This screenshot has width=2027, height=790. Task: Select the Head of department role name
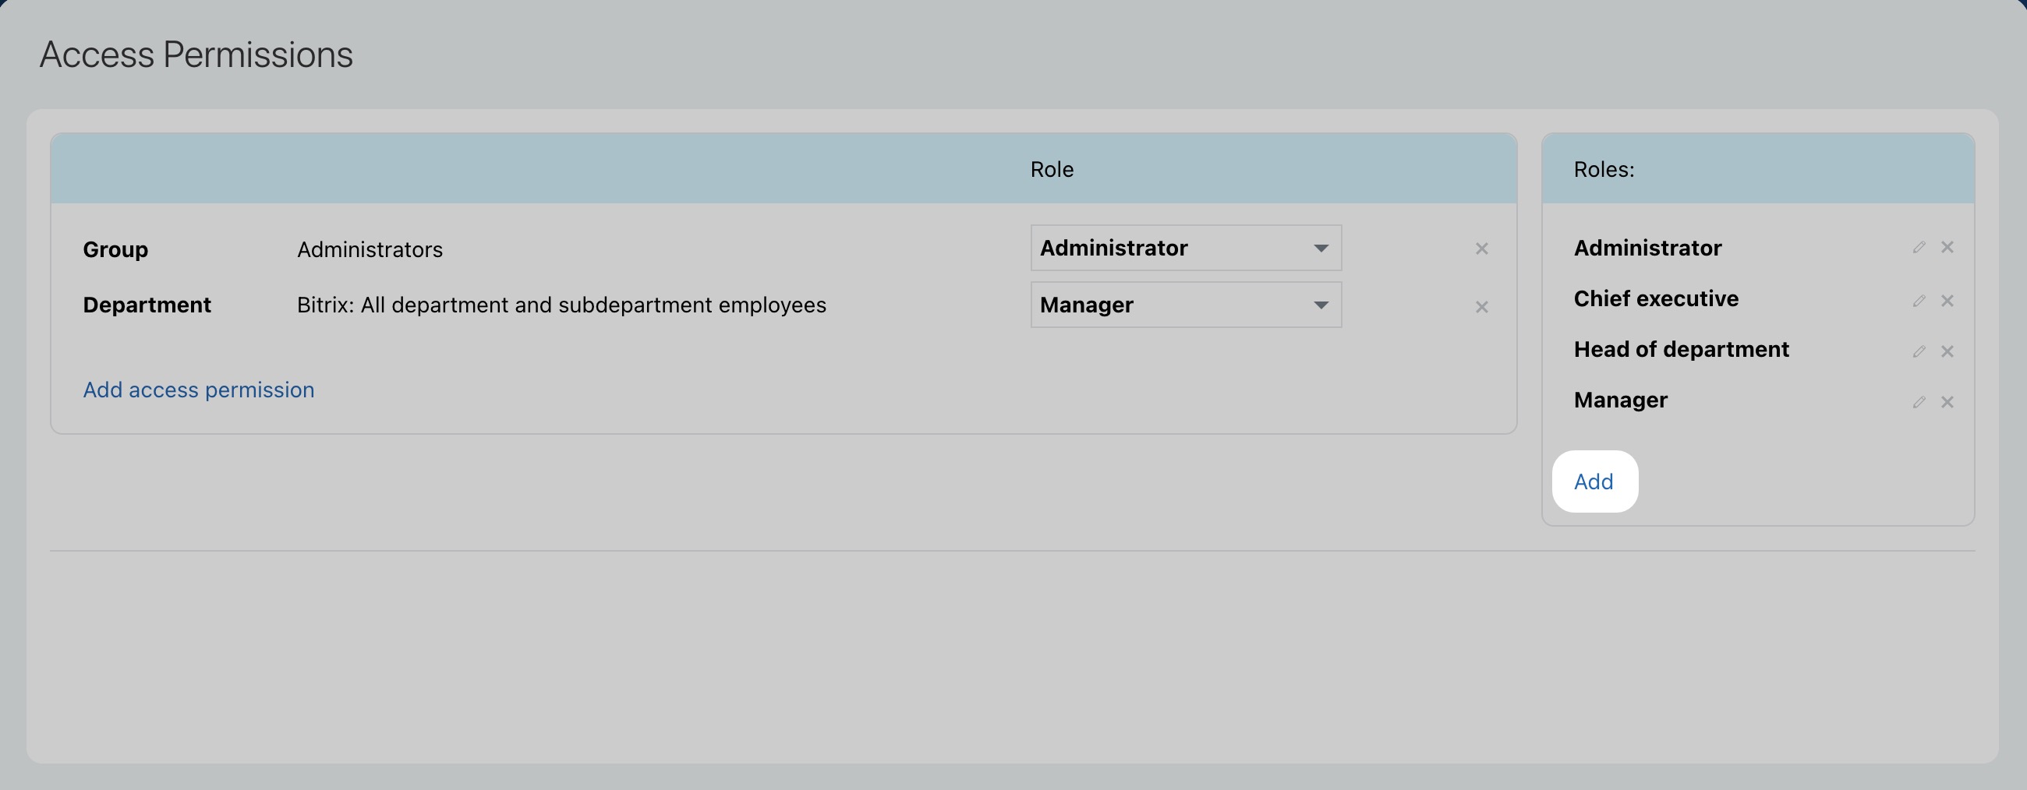(x=1681, y=349)
